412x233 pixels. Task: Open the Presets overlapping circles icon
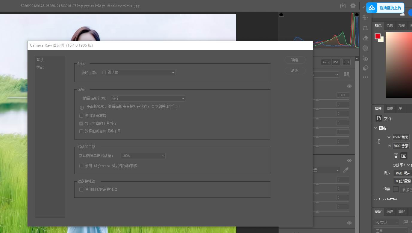coord(365,68)
